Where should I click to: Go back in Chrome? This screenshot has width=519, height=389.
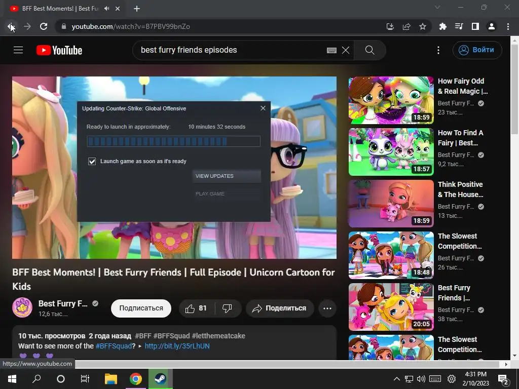(11, 26)
